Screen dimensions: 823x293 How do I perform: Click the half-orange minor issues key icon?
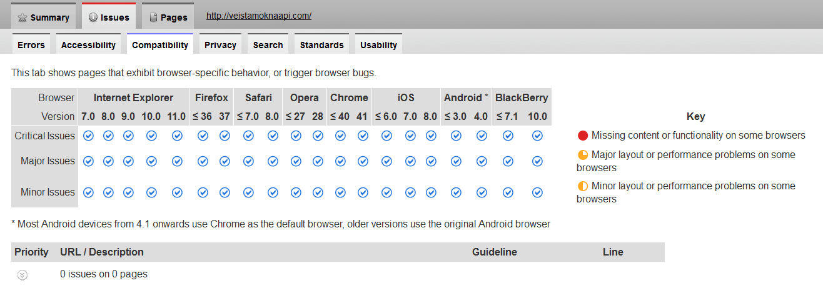tap(583, 186)
